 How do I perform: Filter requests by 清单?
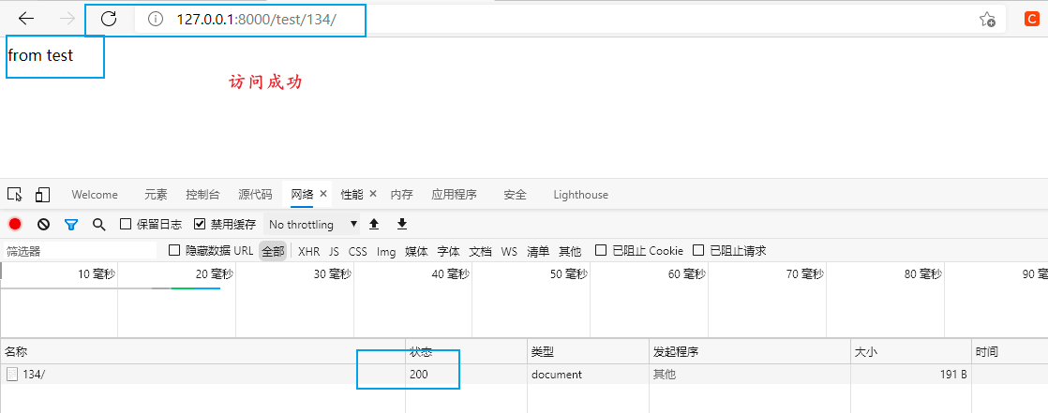click(x=538, y=252)
